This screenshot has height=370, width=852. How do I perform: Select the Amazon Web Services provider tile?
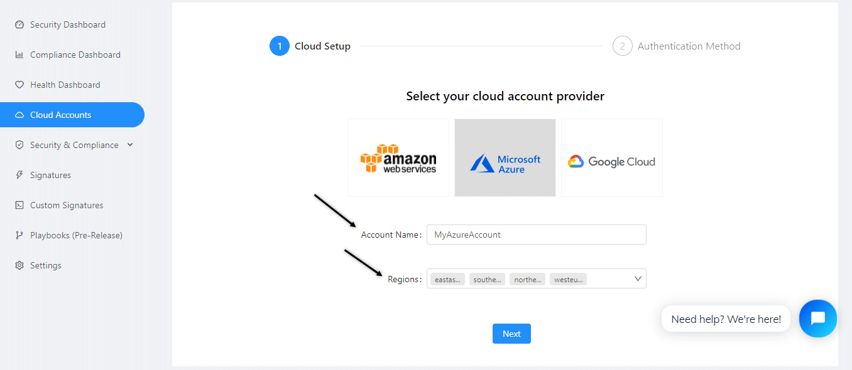[x=398, y=157]
